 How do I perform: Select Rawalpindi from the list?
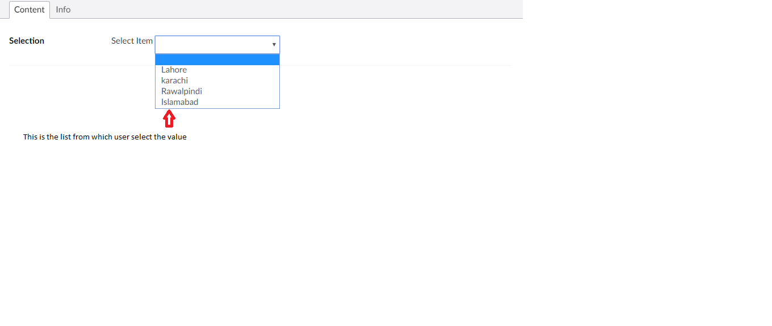point(182,91)
